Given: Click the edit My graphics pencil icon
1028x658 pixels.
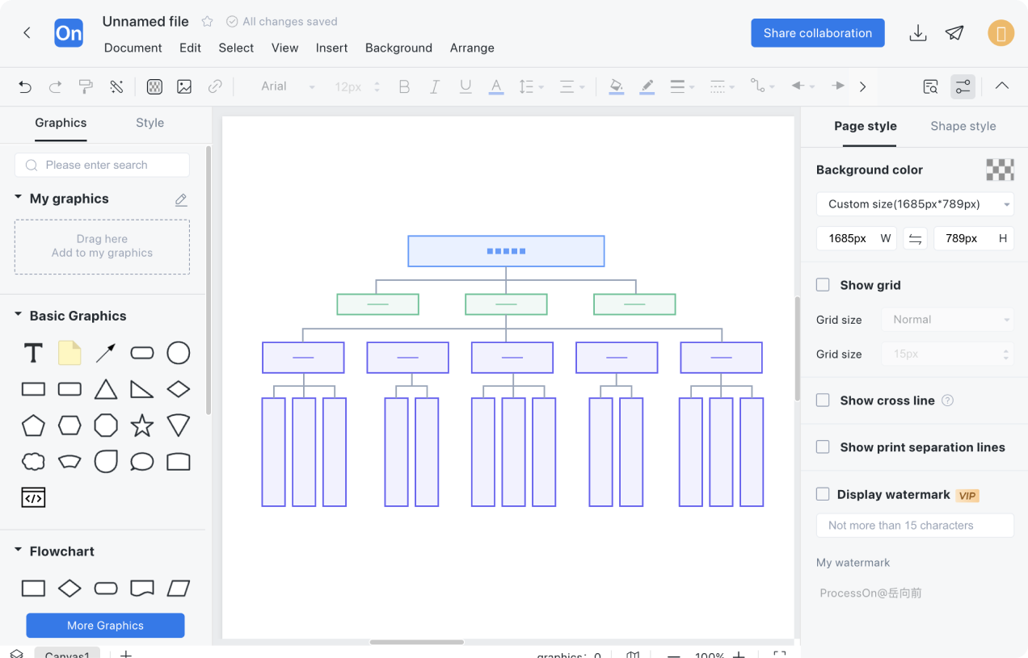Looking at the screenshot, I should (181, 199).
